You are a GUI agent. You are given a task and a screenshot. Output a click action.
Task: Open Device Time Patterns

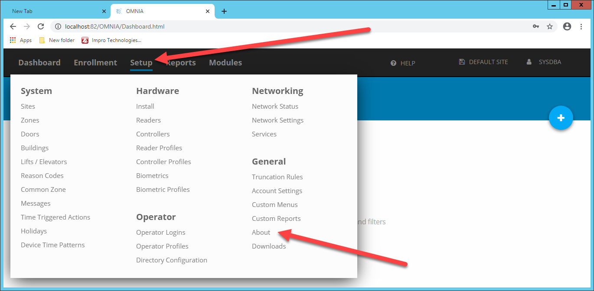tap(53, 245)
